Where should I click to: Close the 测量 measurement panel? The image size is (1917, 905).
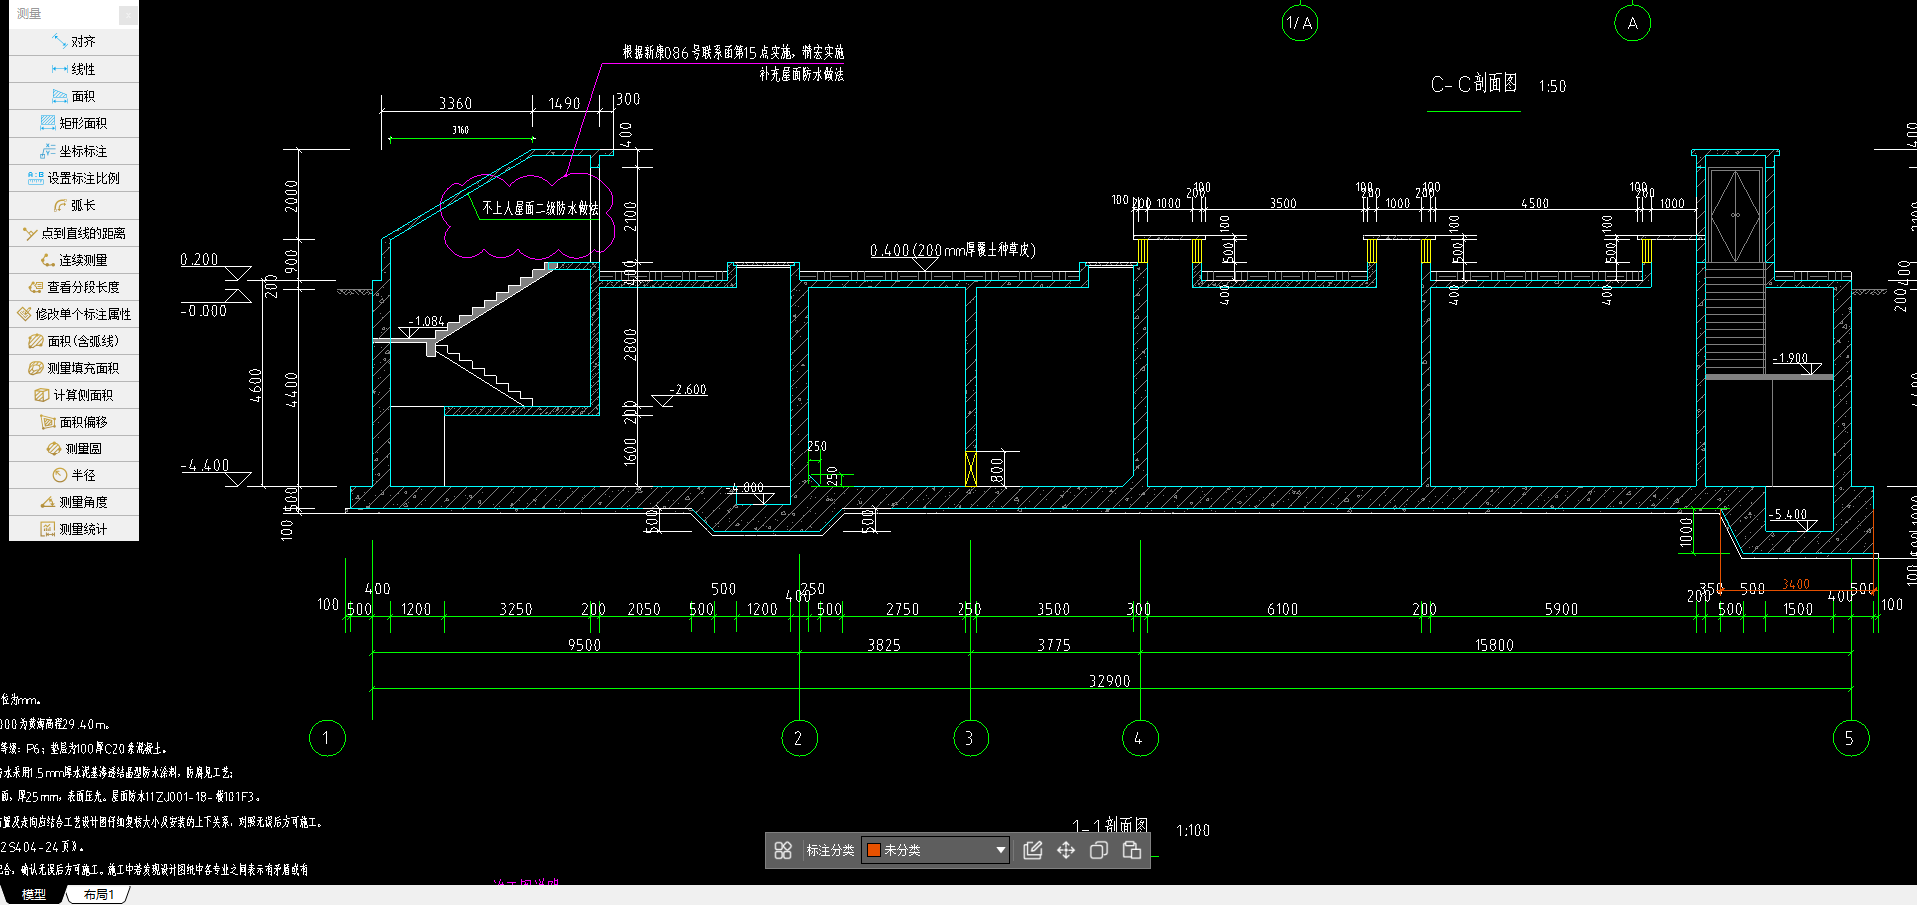[x=128, y=14]
